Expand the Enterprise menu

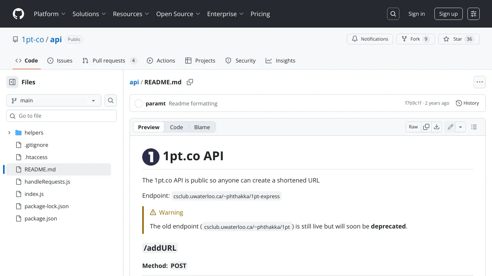(x=225, y=14)
